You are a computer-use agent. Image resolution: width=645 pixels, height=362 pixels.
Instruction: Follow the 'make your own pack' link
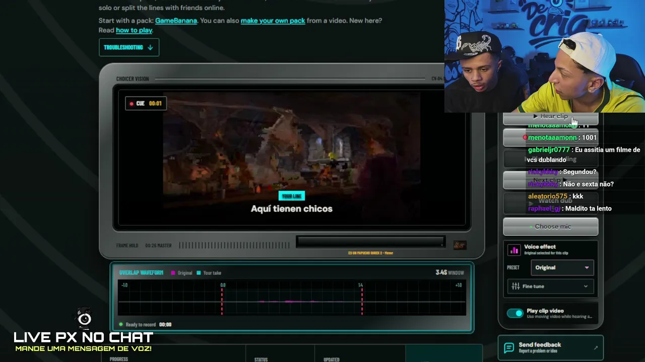coord(273,21)
